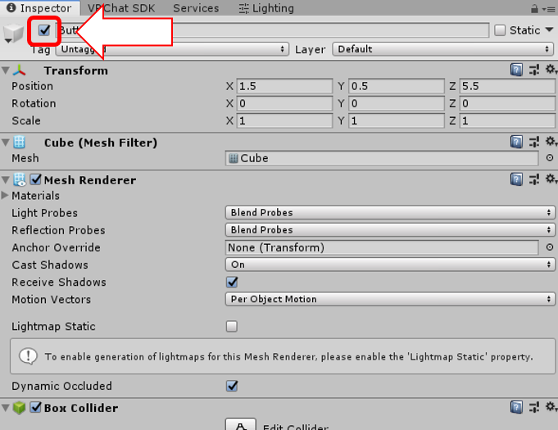Open the Cast Shadows dropdown
This screenshot has width=558, height=430.
click(x=390, y=265)
